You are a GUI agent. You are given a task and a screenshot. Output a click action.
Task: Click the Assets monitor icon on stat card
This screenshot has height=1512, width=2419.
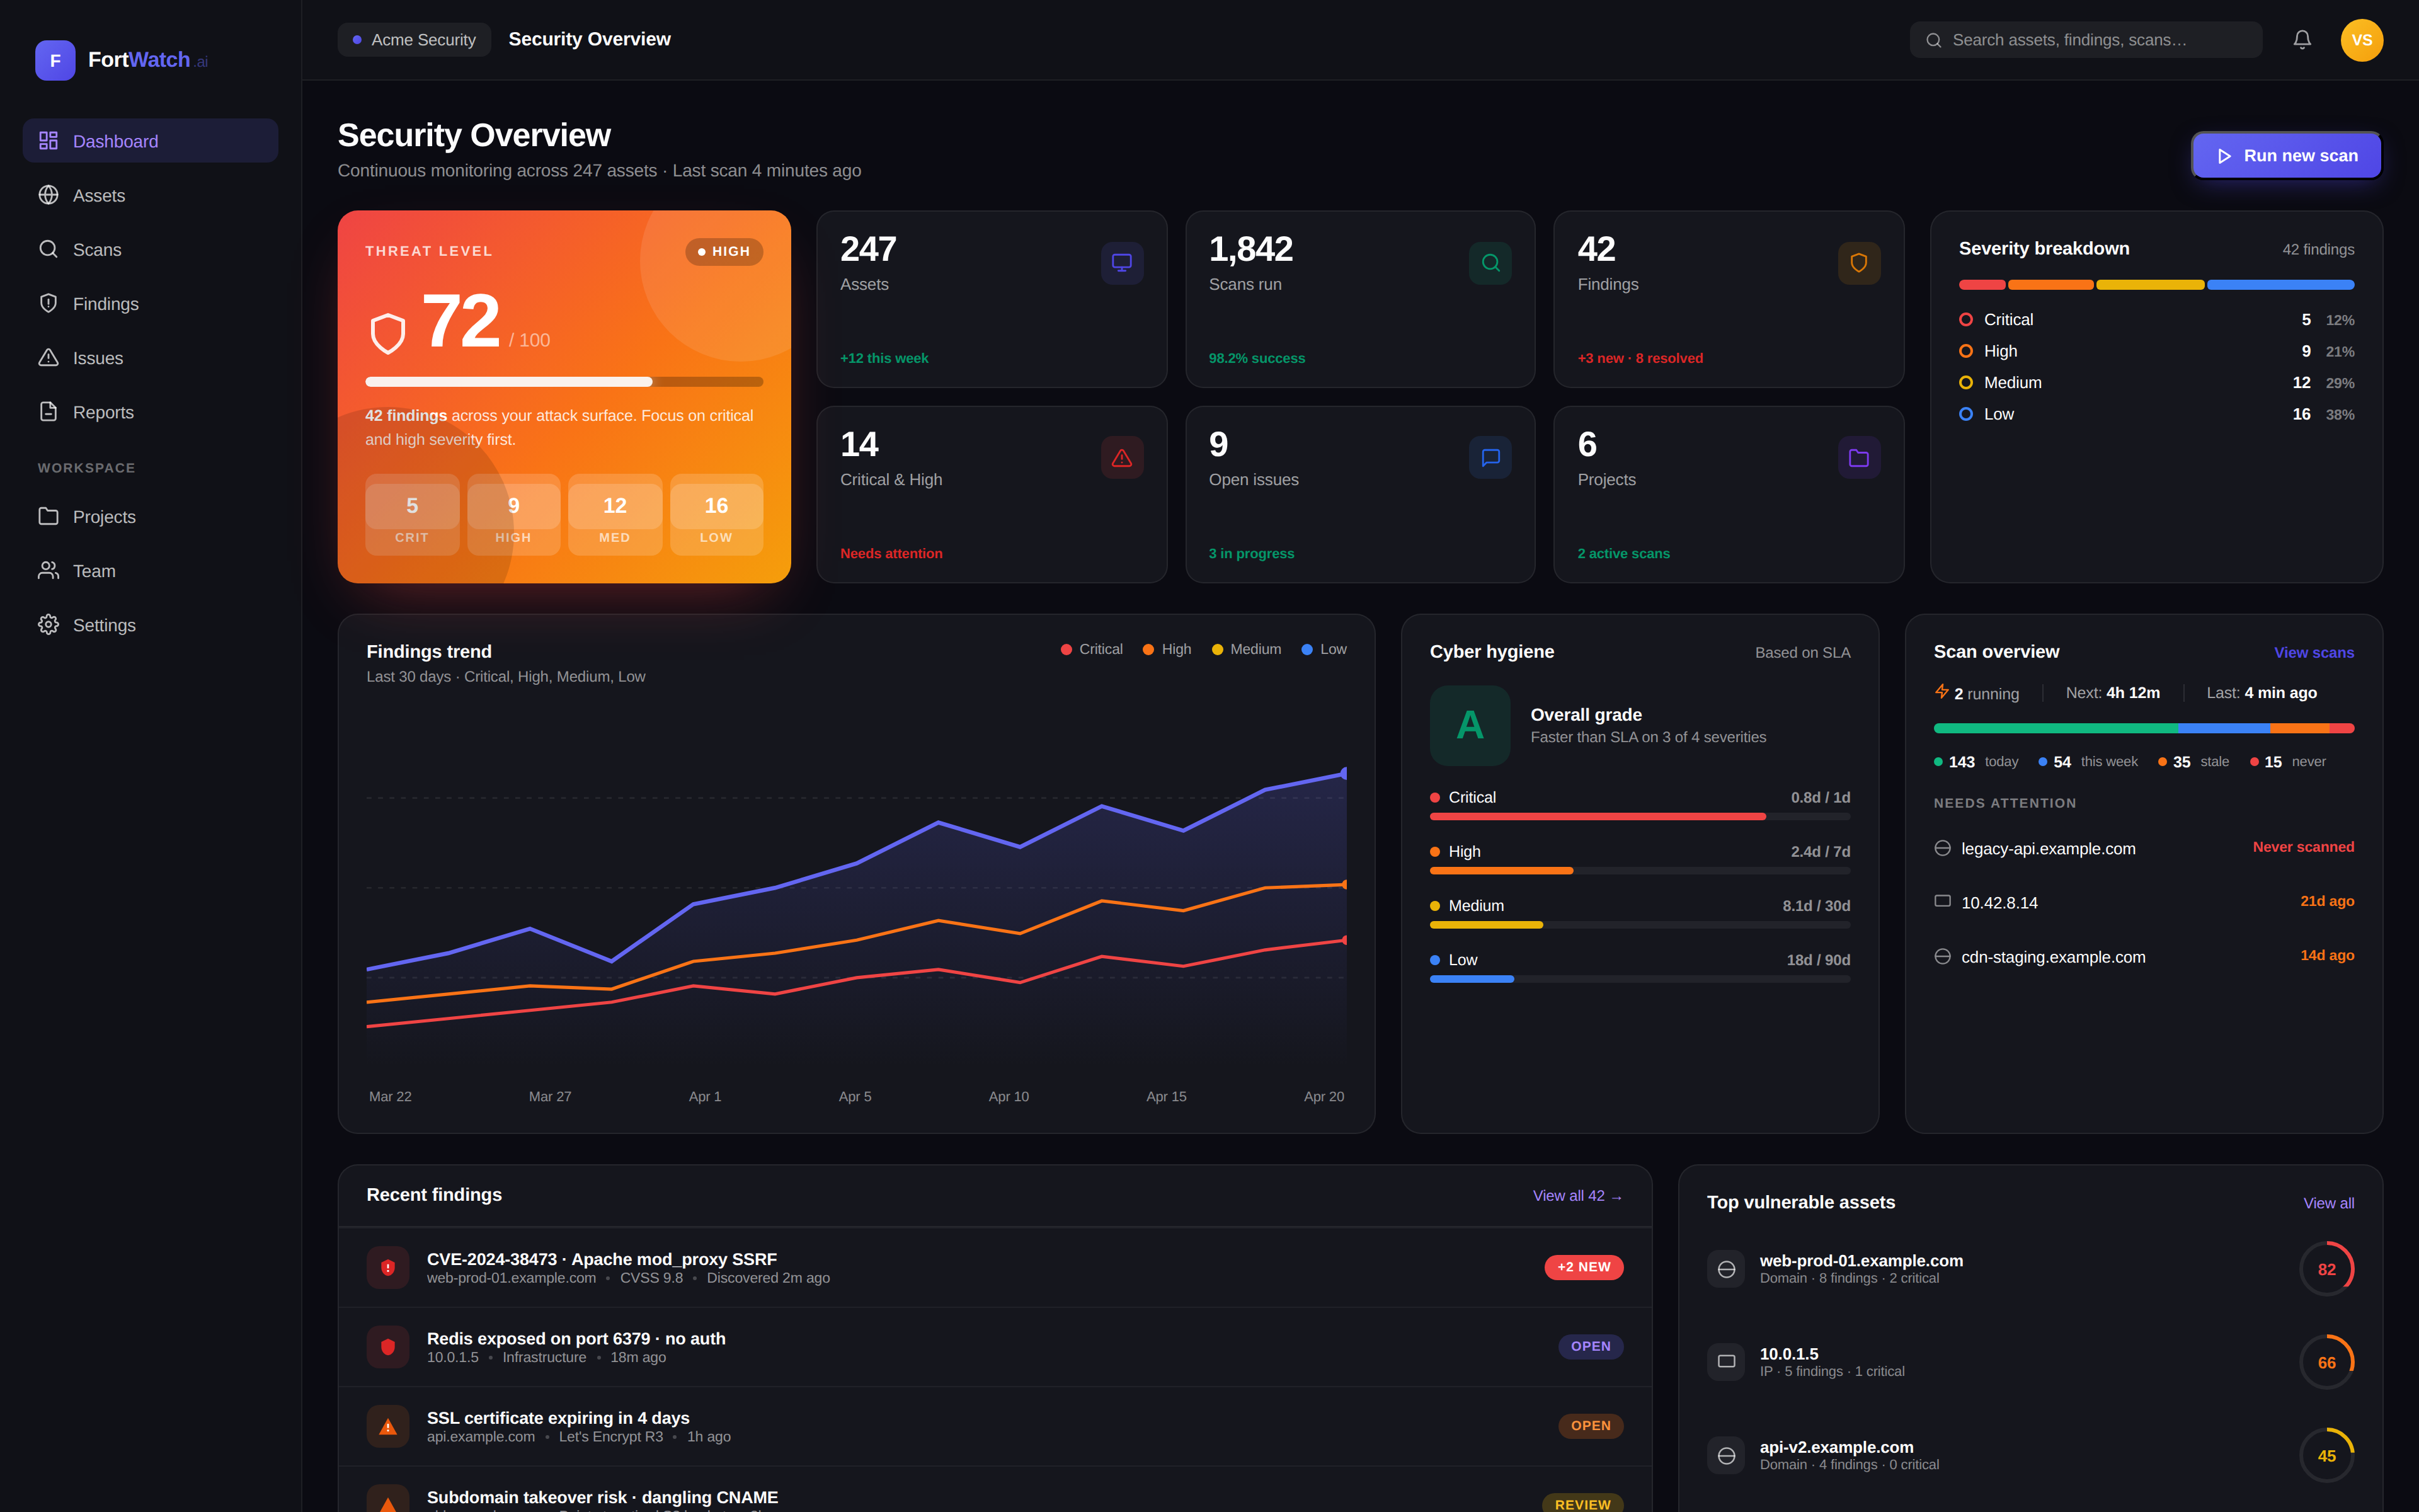[x=1121, y=263]
